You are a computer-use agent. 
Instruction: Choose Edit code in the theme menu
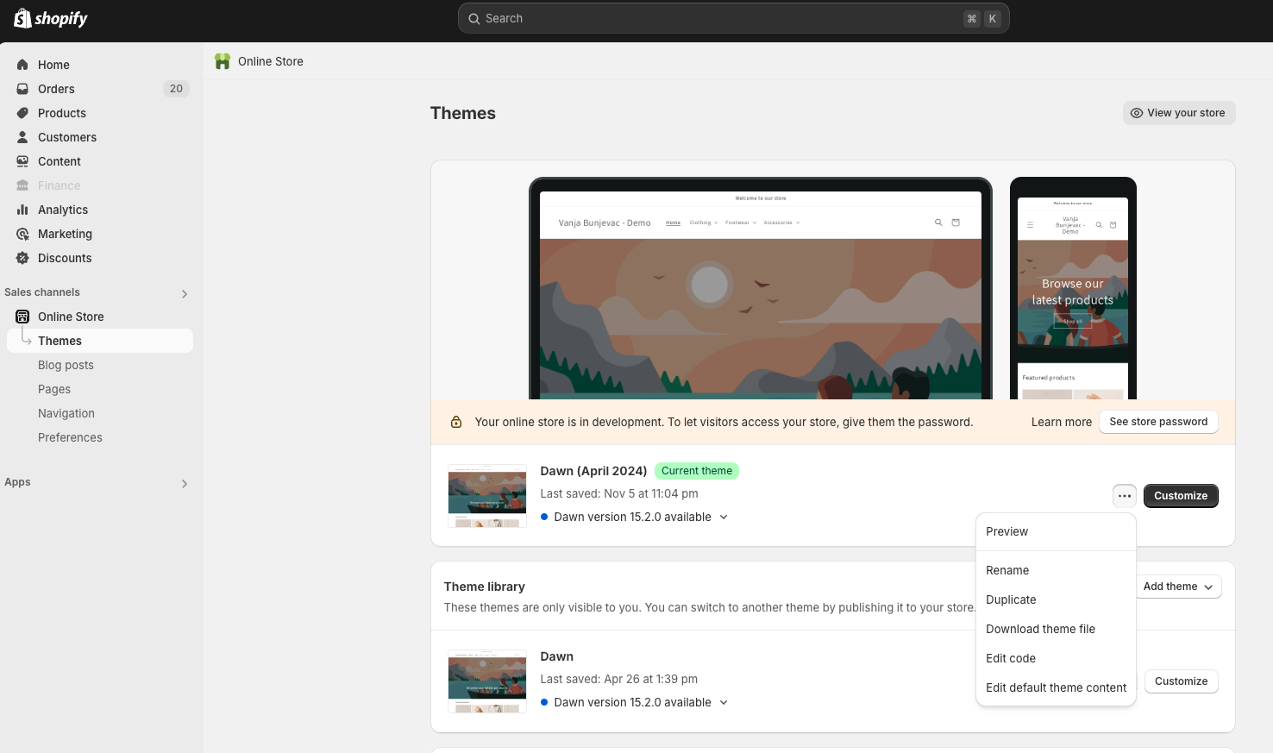point(1011,658)
